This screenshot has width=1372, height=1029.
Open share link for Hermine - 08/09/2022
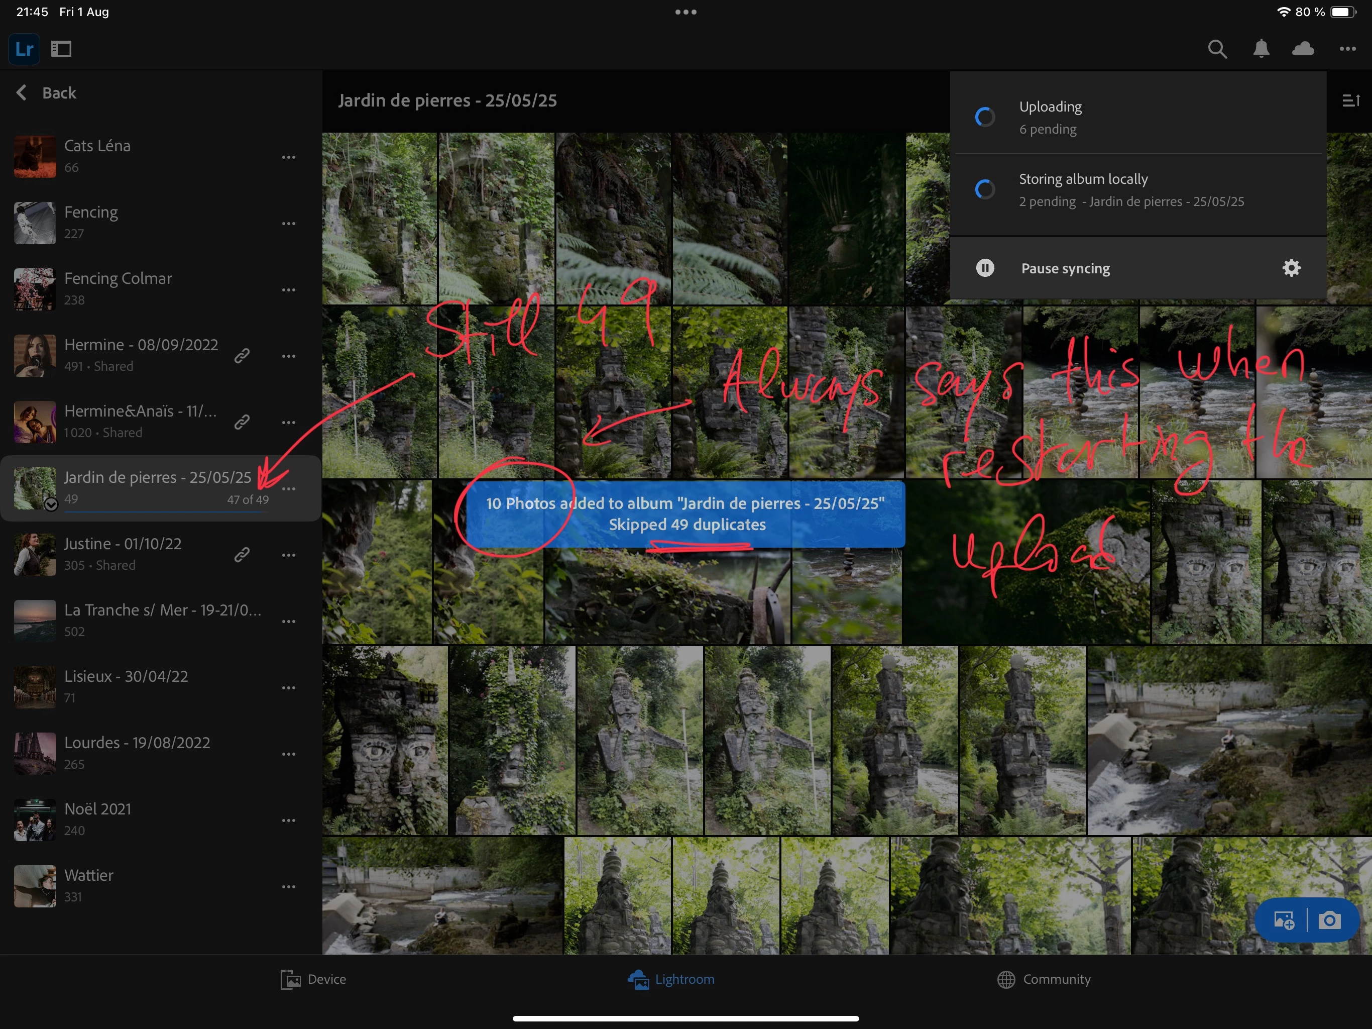click(x=242, y=356)
